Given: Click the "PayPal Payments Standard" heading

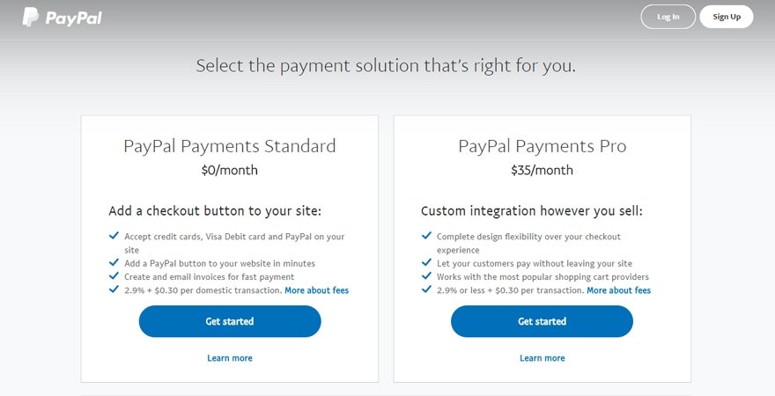Looking at the screenshot, I should [x=230, y=146].
